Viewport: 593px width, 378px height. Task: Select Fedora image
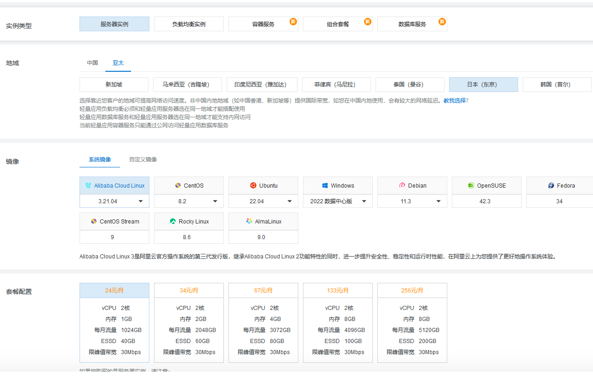click(x=559, y=186)
